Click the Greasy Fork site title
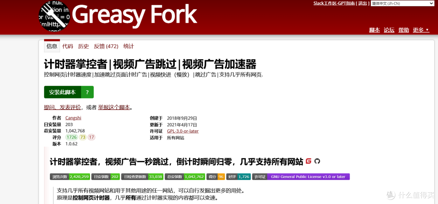Screen dimensions: 438x204 (x=134, y=15)
